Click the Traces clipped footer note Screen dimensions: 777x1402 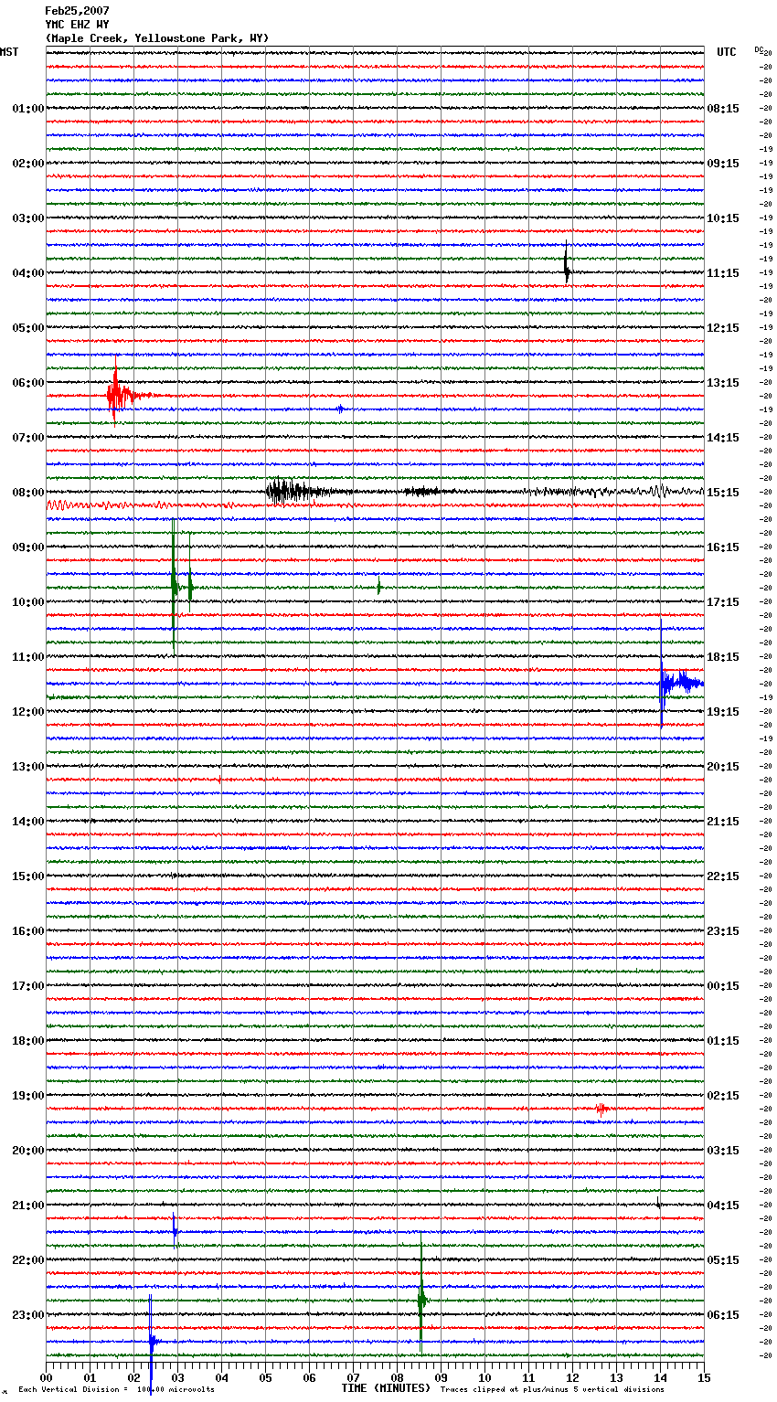pyautogui.click(x=552, y=1389)
